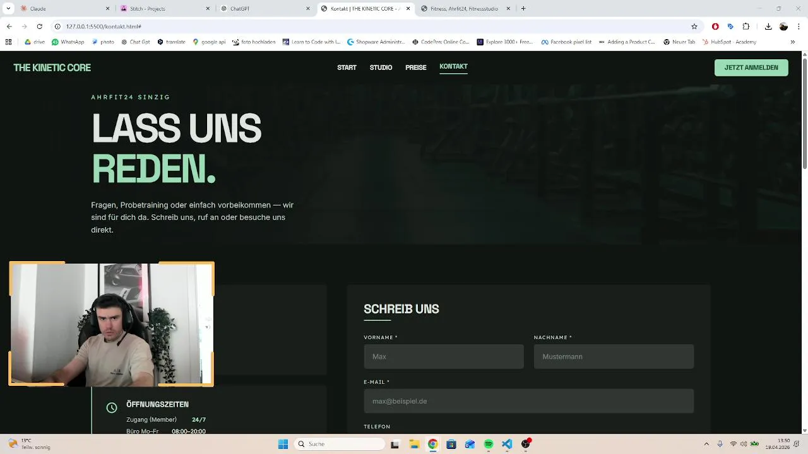The image size is (808, 454).
Task: Open Microsoft Store from the taskbar
Action: 451,444
